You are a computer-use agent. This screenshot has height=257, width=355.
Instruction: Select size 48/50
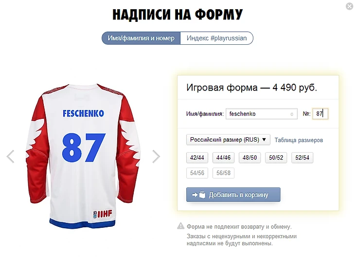point(249,158)
